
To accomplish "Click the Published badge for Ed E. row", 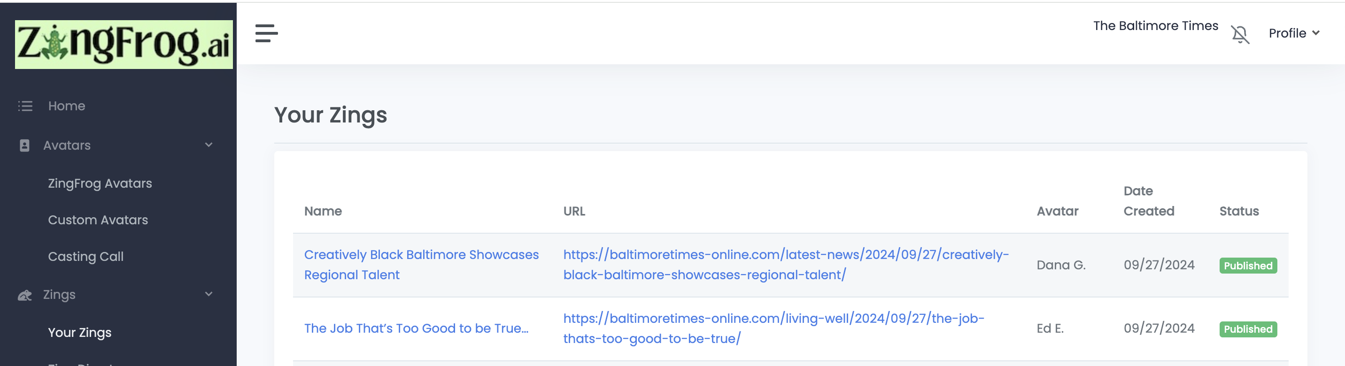I will [x=1248, y=329].
